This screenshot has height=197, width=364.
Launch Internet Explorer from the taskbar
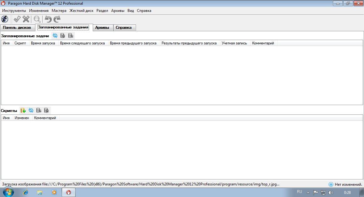26,192
